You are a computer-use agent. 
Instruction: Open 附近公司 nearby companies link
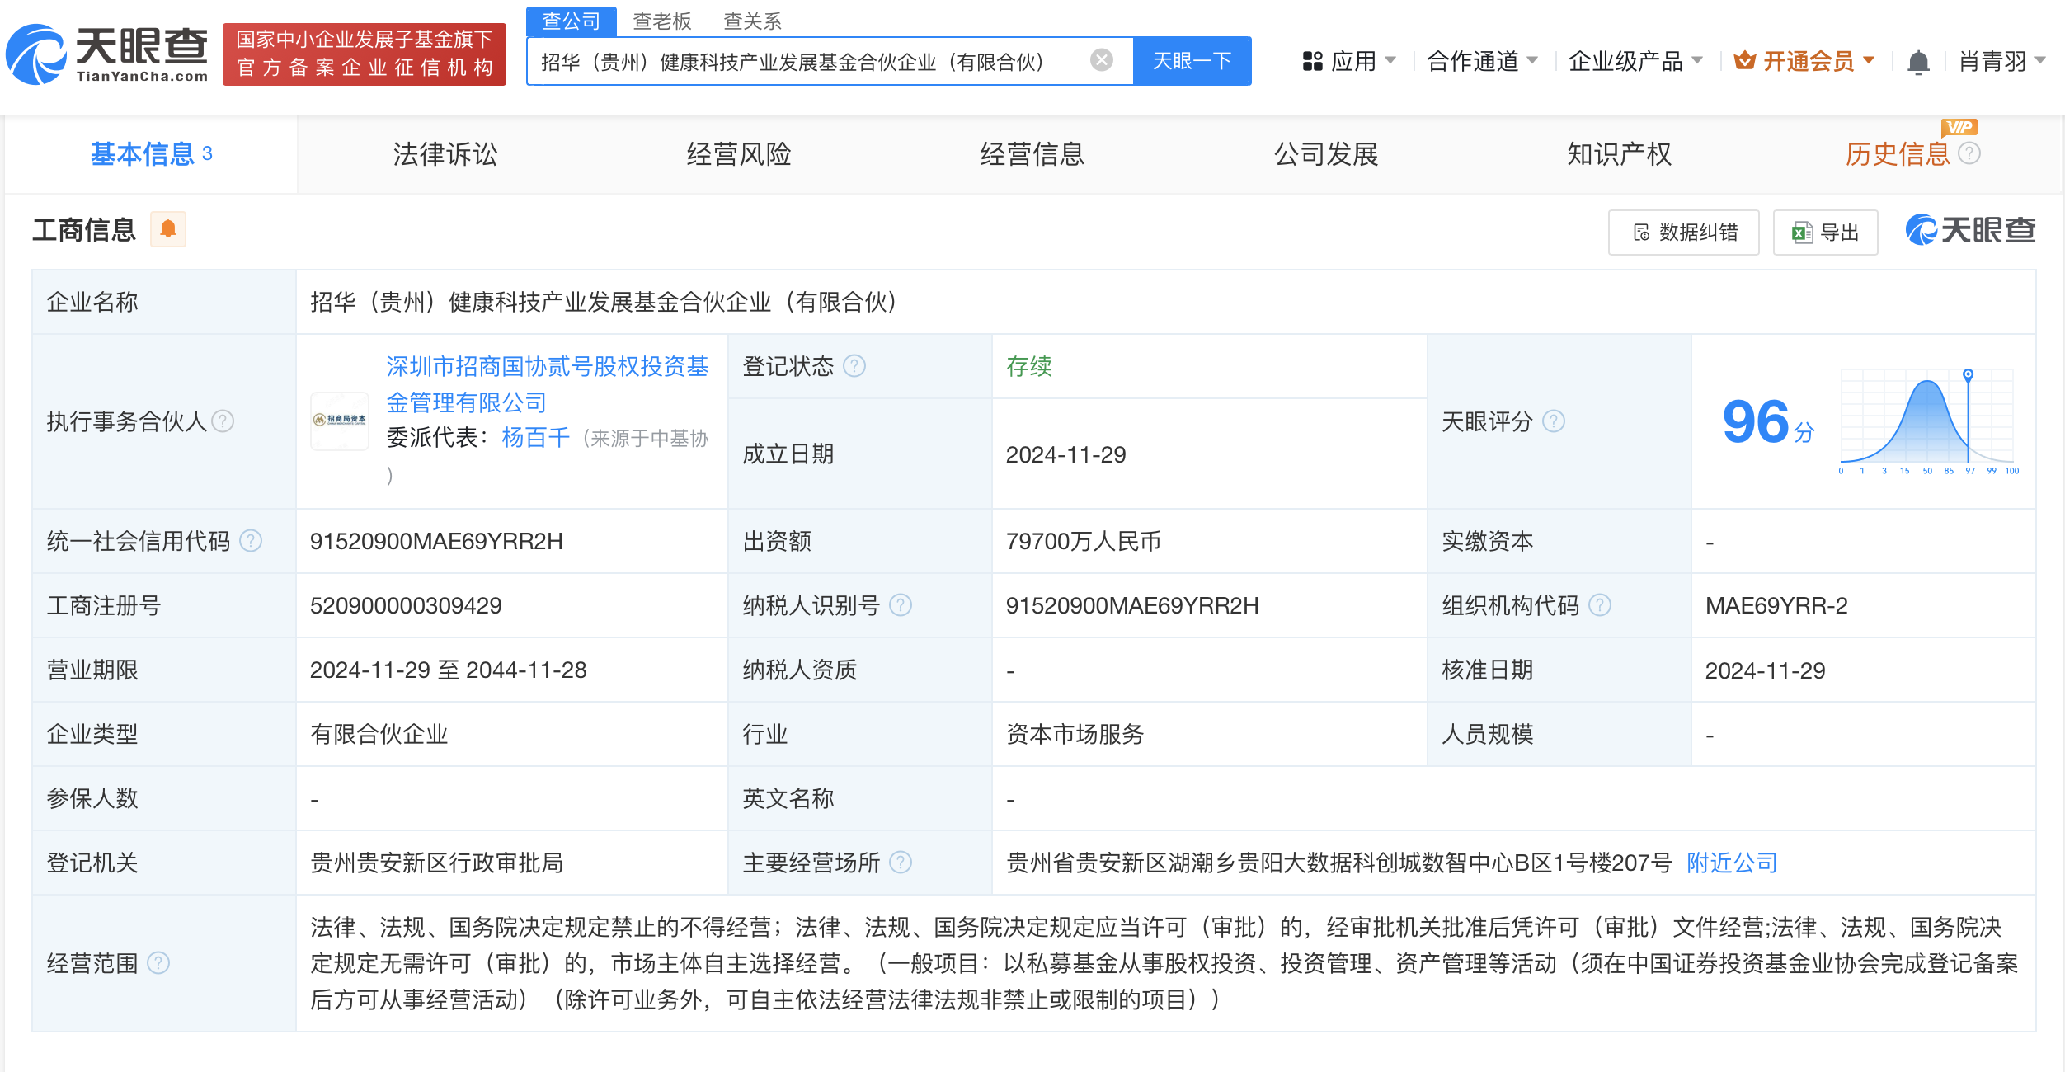tap(1732, 863)
